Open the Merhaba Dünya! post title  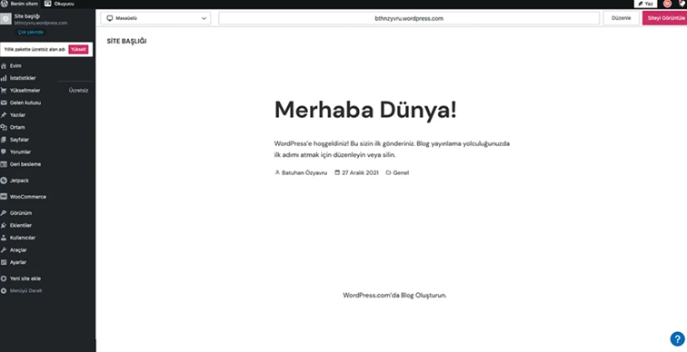(365, 109)
